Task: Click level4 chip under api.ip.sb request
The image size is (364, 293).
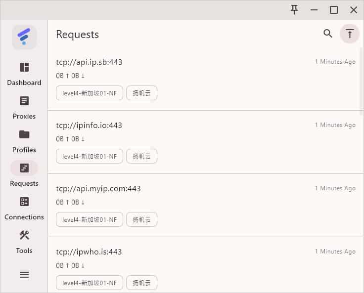Action: (90, 93)
